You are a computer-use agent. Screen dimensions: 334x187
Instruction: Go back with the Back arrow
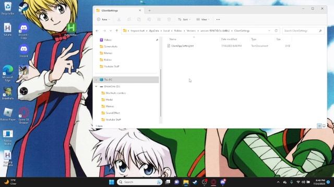coord(98,31)
